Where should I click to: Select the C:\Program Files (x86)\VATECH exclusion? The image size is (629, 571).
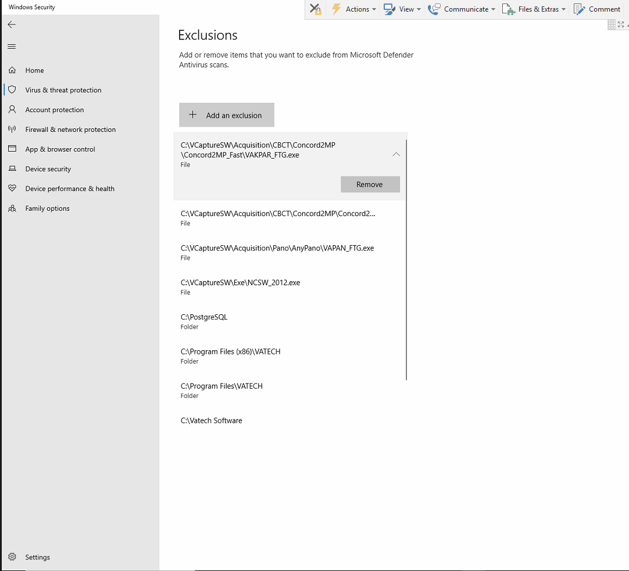(x=290, y=356)
